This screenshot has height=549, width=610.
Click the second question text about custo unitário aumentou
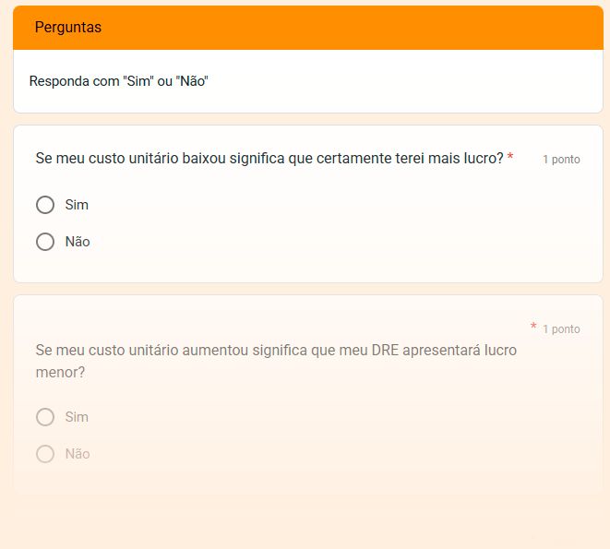275,351
